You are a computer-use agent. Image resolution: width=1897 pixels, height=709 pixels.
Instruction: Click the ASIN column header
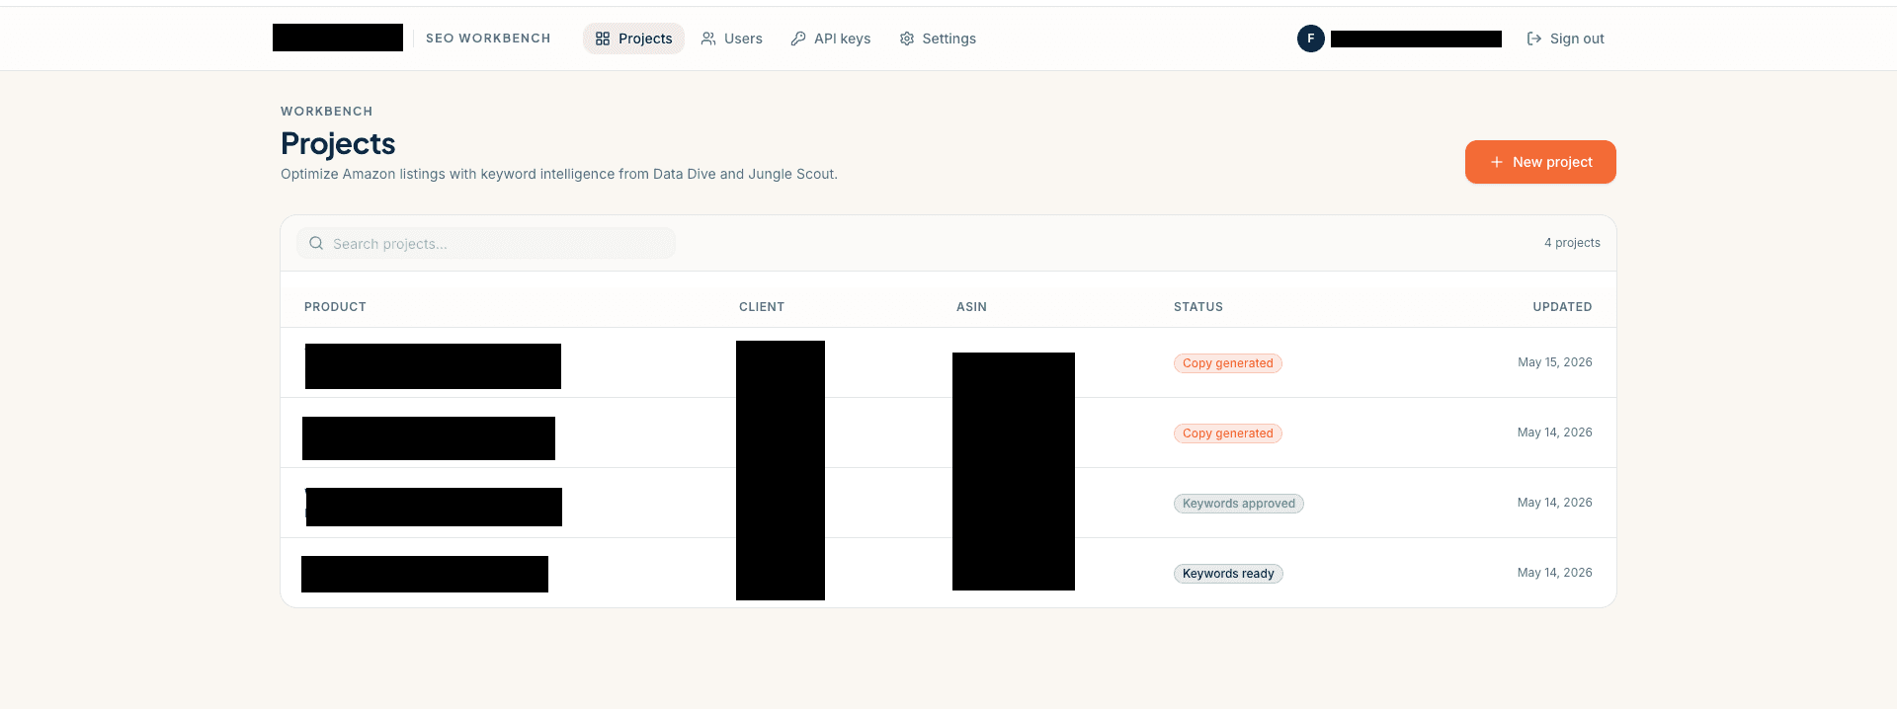(971, 307)
